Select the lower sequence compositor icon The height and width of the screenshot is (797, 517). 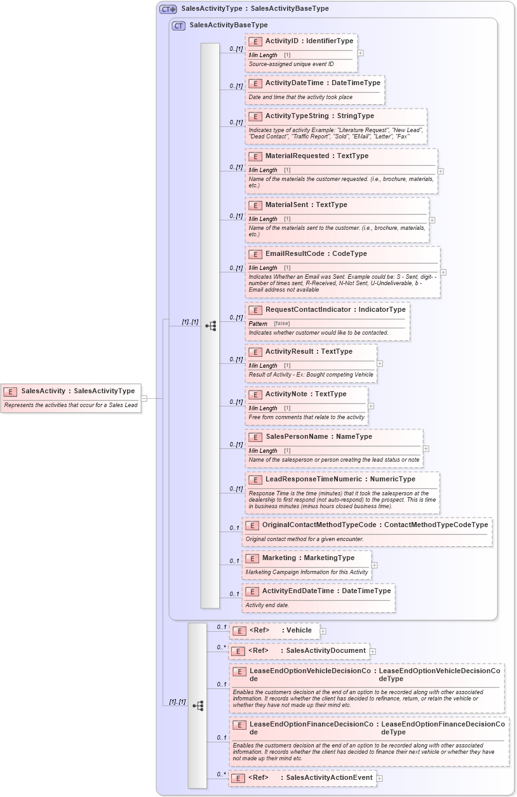[x=199, y=704]
